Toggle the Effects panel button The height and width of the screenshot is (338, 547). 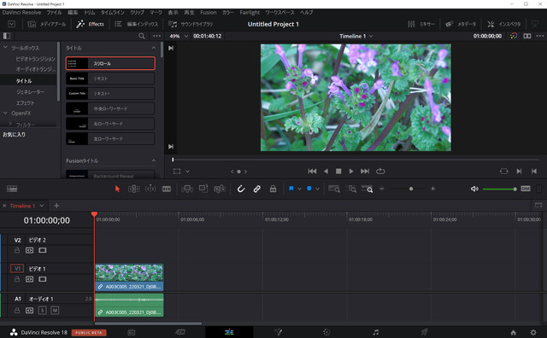(x=91, y=24)
